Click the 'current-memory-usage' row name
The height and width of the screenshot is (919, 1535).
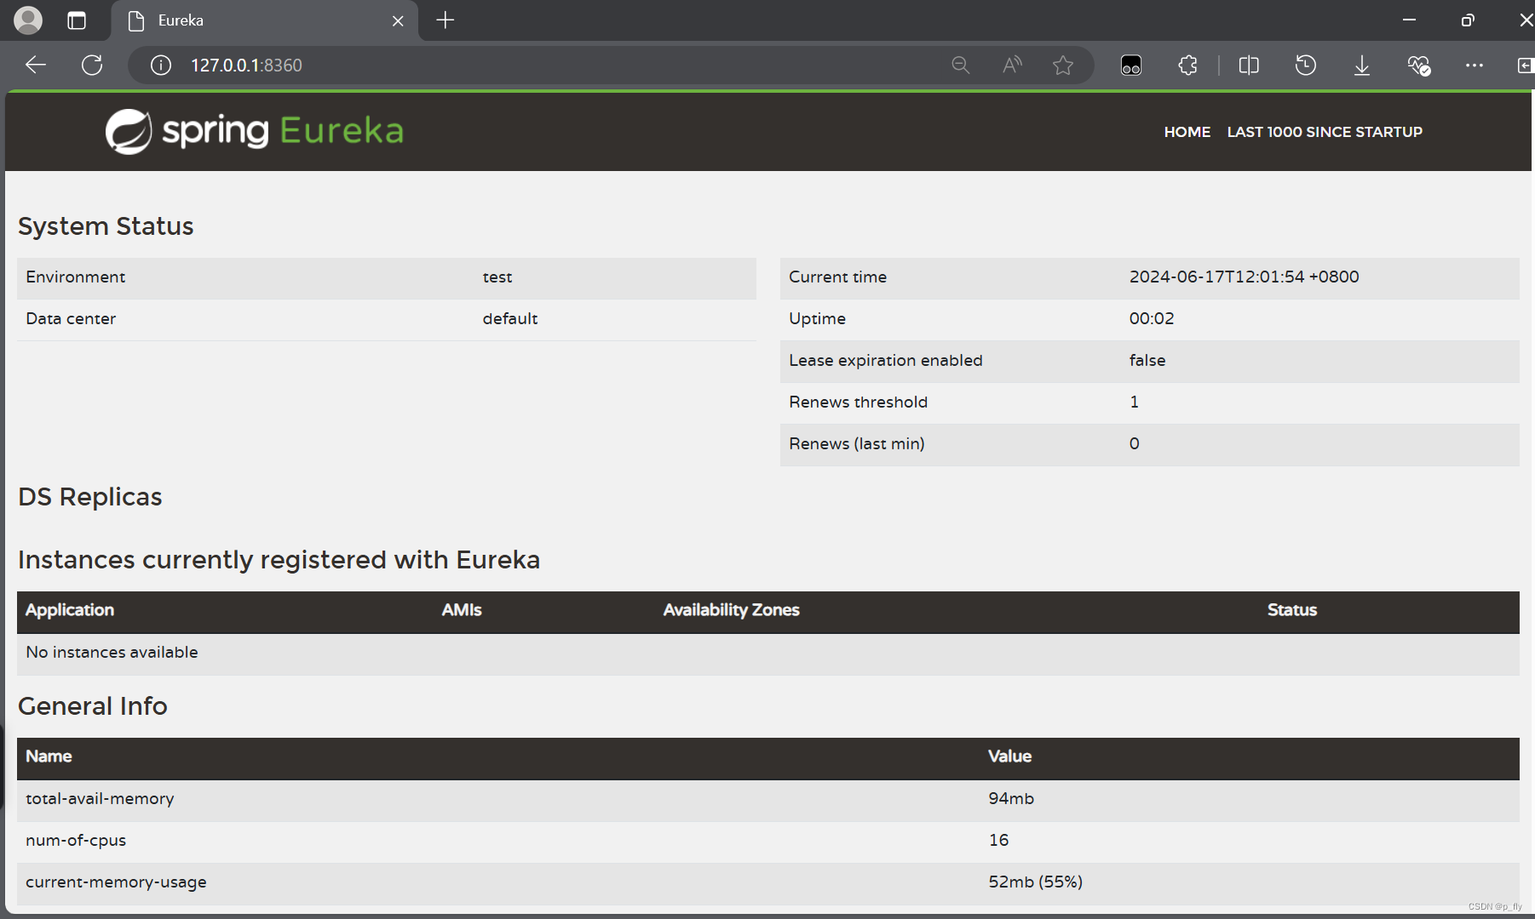pyautogui.click(x=116, y=882)
